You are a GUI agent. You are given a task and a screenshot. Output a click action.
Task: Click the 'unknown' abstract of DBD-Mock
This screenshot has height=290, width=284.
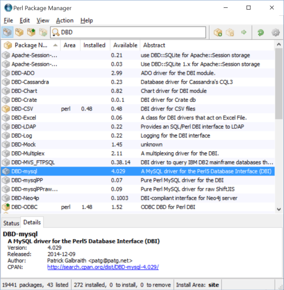(x=152, y=144)
